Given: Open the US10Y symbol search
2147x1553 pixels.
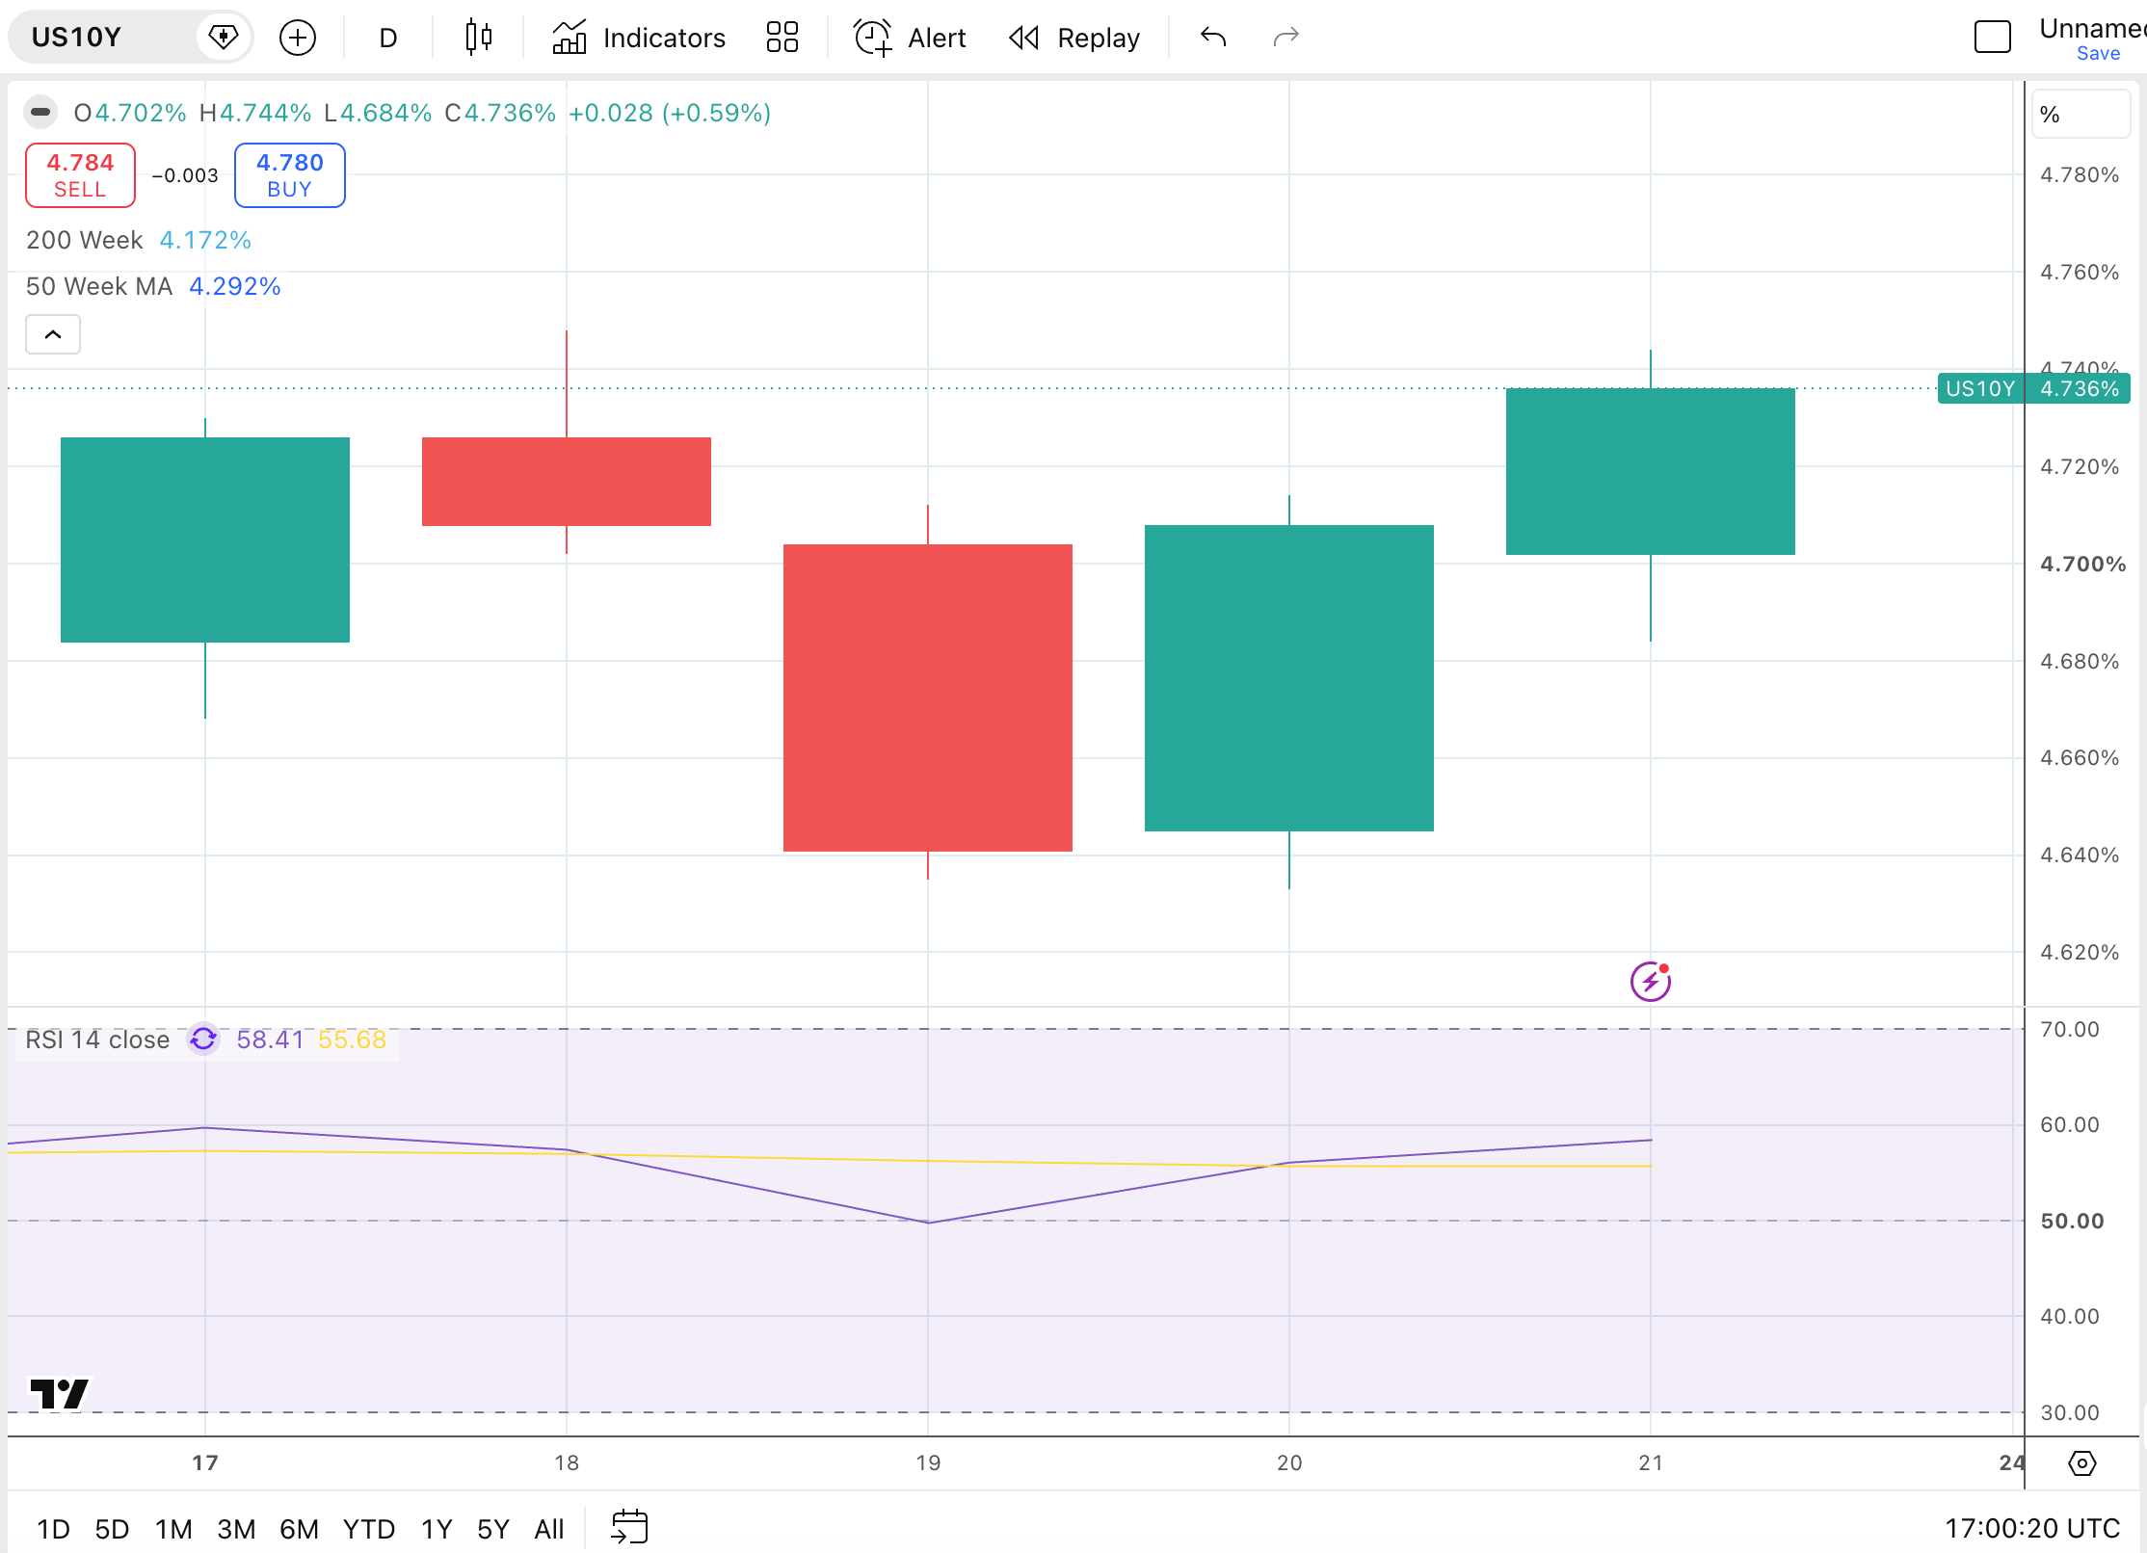Looking at the screenshot, I should coord(101,38).
